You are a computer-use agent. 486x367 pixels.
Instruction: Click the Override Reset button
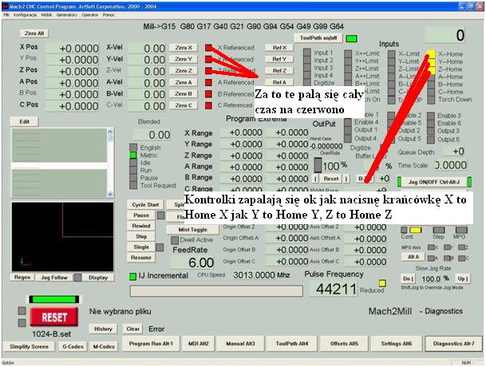click(331, 179)
